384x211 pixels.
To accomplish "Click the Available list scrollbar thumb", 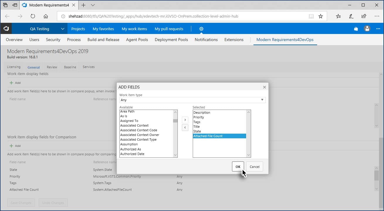I will (x=175, y=121).
